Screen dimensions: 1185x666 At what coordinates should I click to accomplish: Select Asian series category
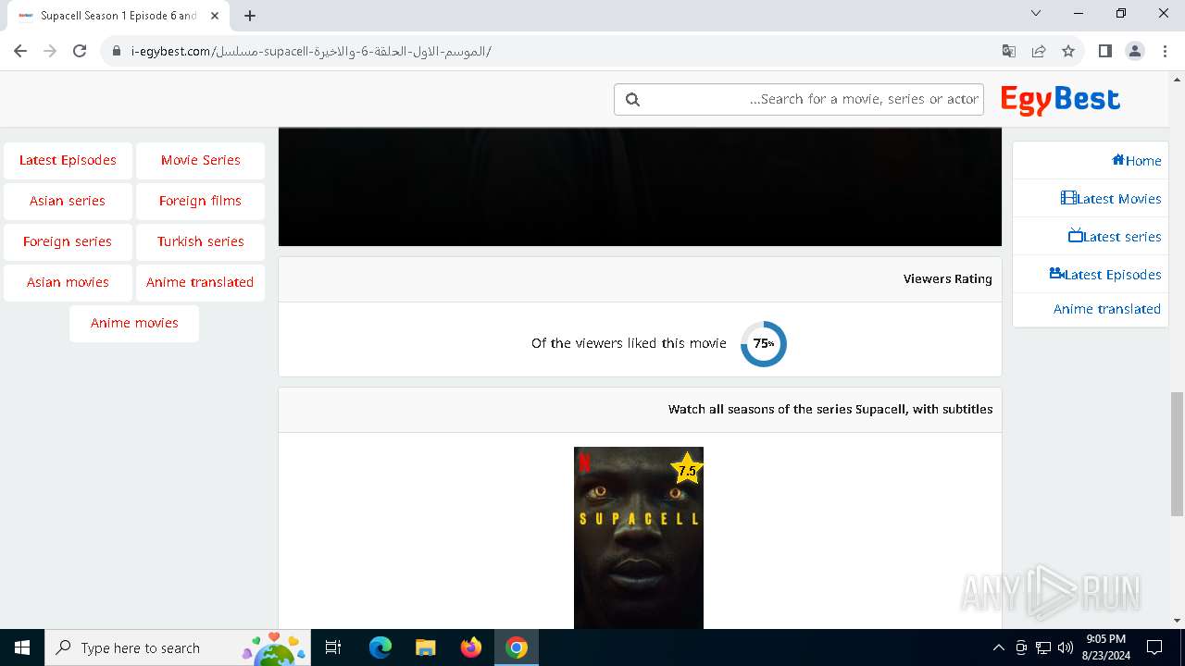coord(68,201)
